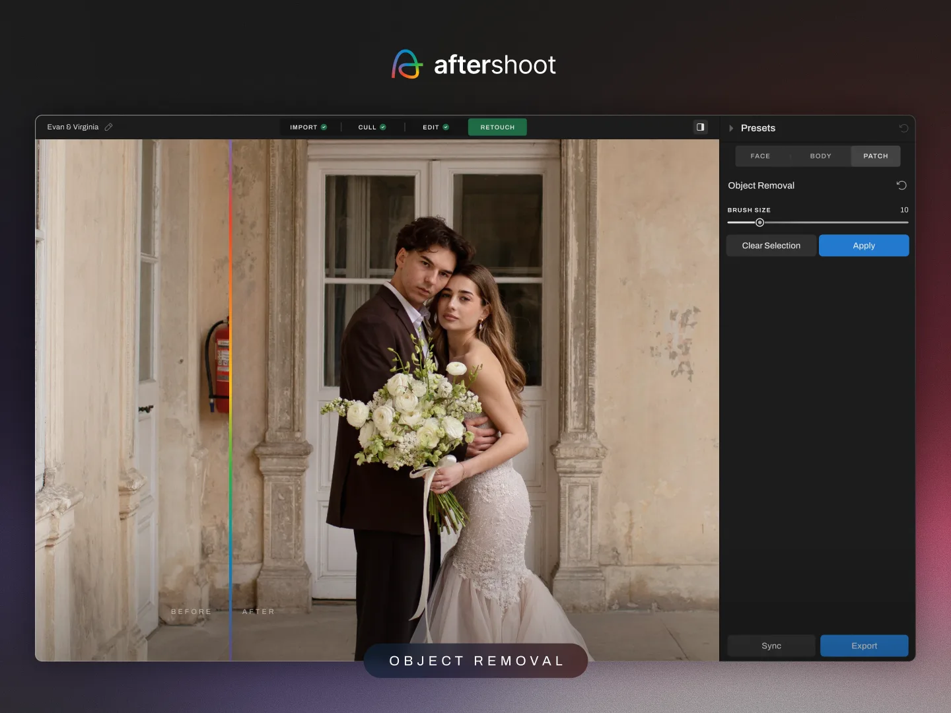
Task: Click the green checkmark next to IMPORT
Action: pyautogui.click(x=324, y=126)
